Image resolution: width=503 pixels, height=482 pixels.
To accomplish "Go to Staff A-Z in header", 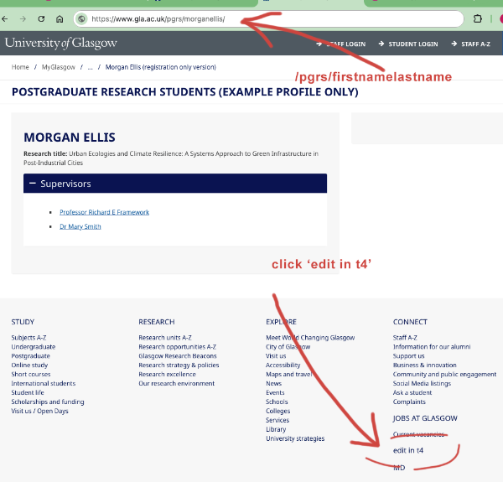I will pos(474,44).
